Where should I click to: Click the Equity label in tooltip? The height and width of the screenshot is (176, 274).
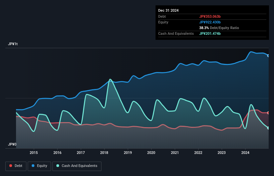[x=163, y=22]
